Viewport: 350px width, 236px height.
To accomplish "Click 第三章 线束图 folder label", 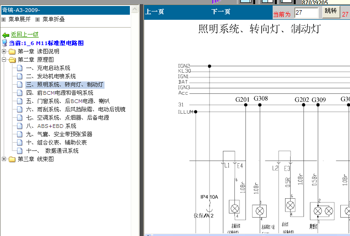I will (x=36, y=159).
